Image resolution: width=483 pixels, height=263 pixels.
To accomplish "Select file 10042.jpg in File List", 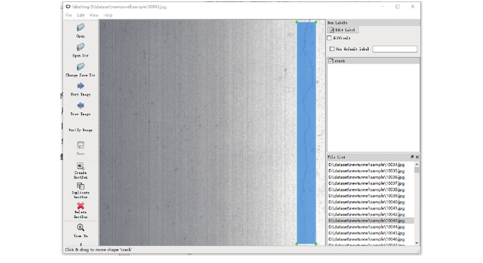I will pyautogui.click(x=366, y=214).
